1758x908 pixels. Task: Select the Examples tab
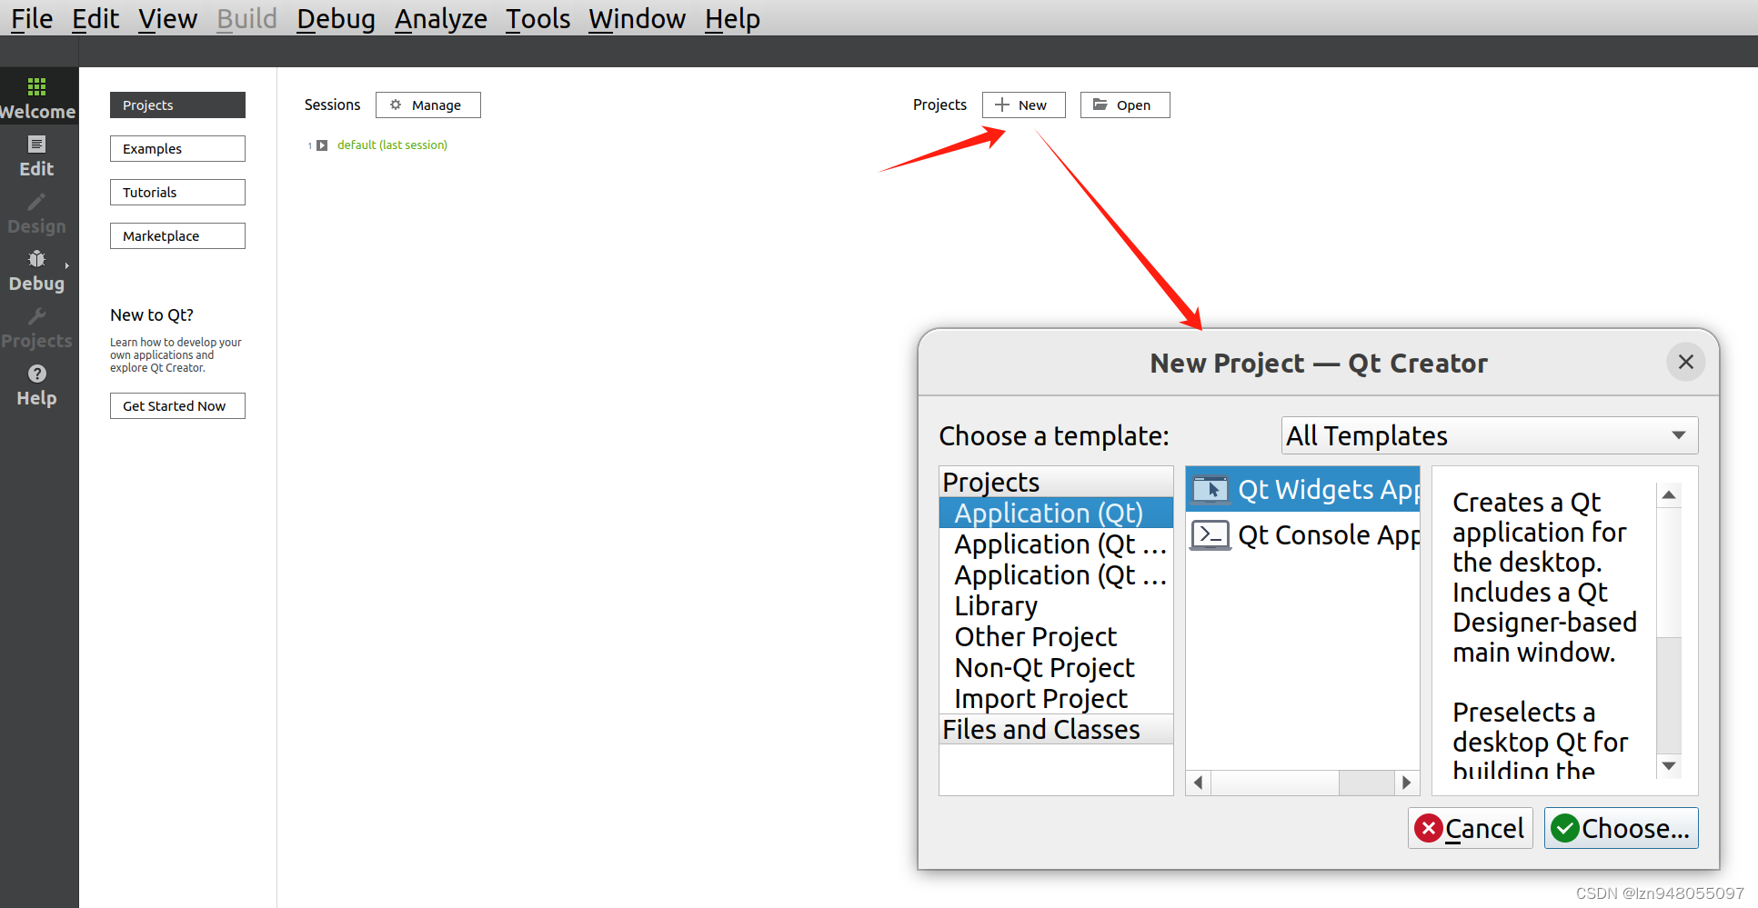[x=177, y=149]
